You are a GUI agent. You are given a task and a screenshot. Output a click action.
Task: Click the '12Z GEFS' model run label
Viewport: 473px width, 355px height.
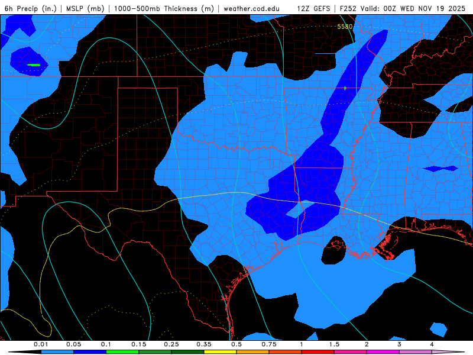click(314, 8)
